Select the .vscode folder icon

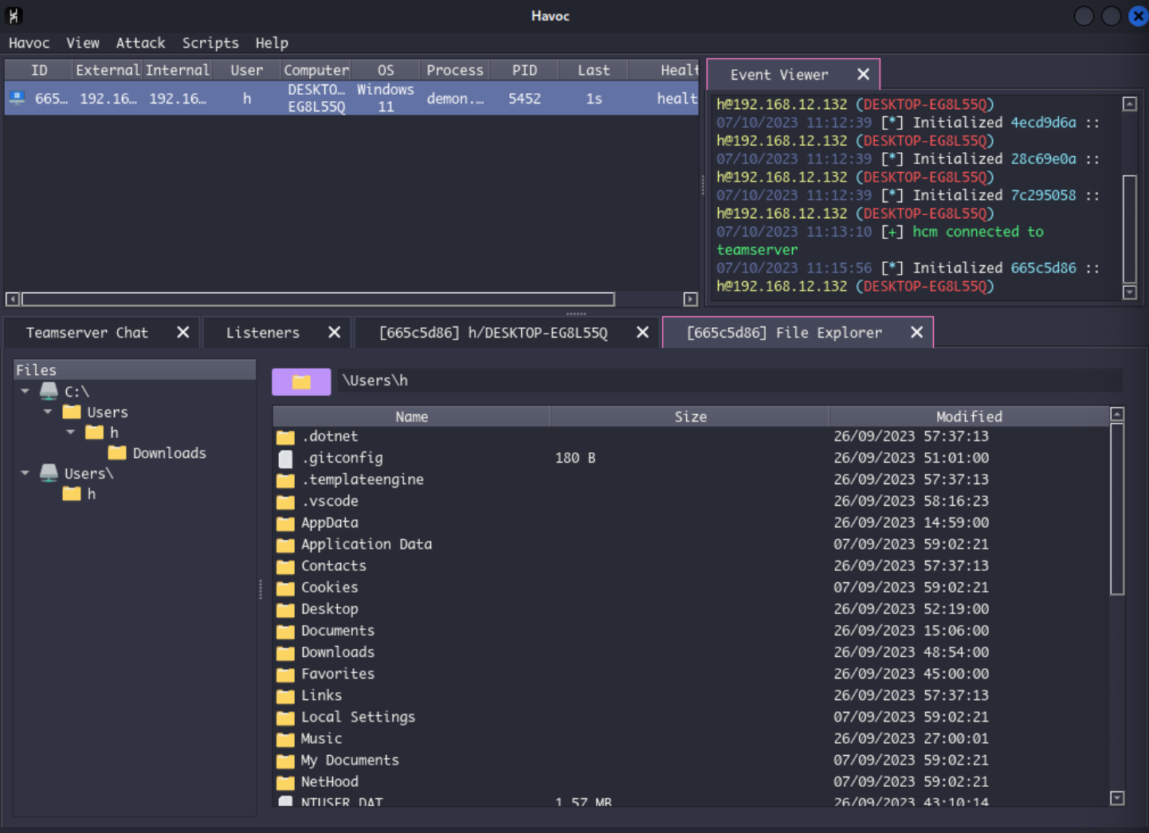pos(285,502)
